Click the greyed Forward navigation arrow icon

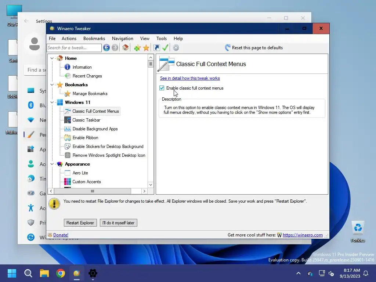pyautogui.click(x=115, y=48)
